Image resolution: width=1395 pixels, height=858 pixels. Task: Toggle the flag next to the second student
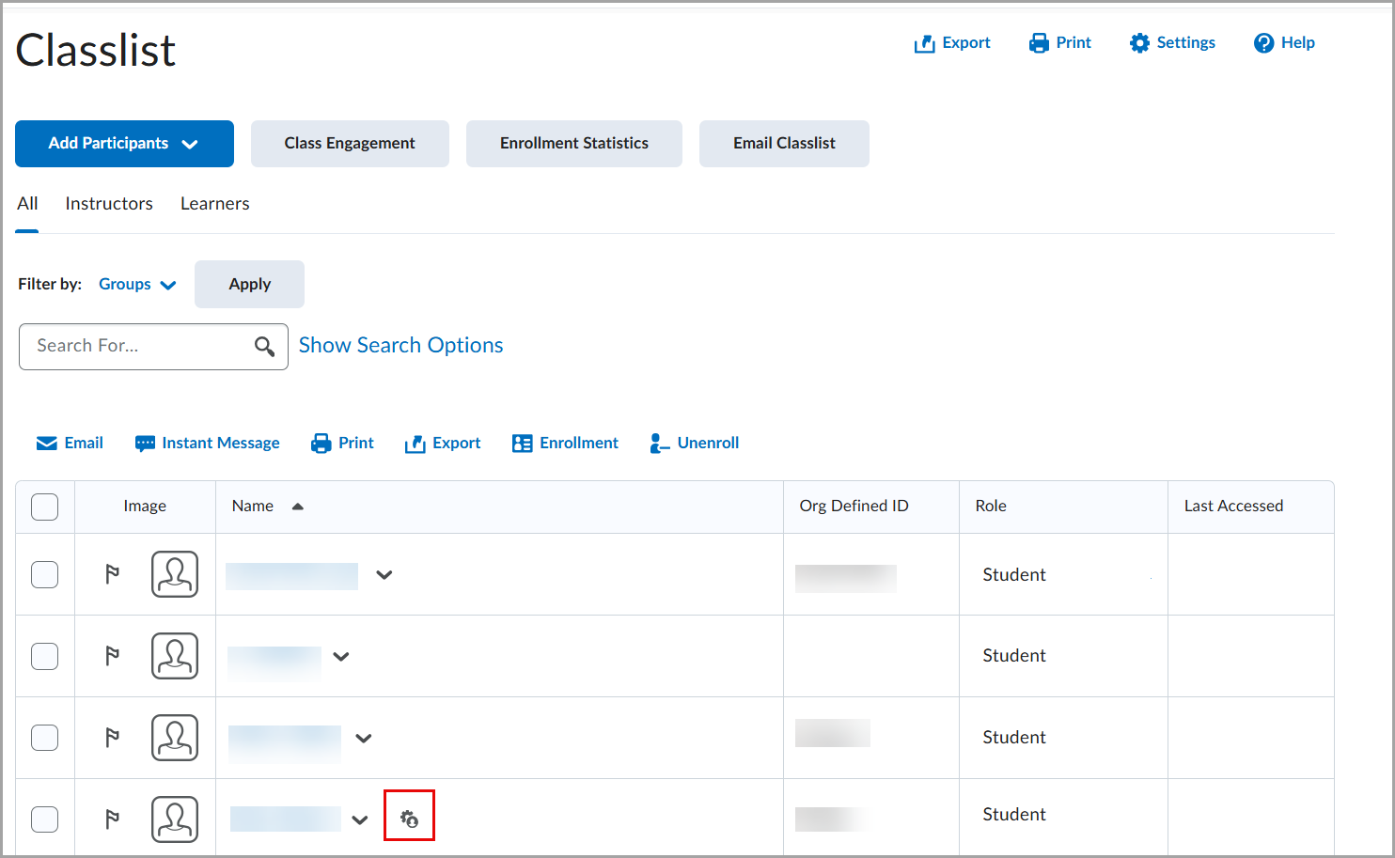(112, 656)
